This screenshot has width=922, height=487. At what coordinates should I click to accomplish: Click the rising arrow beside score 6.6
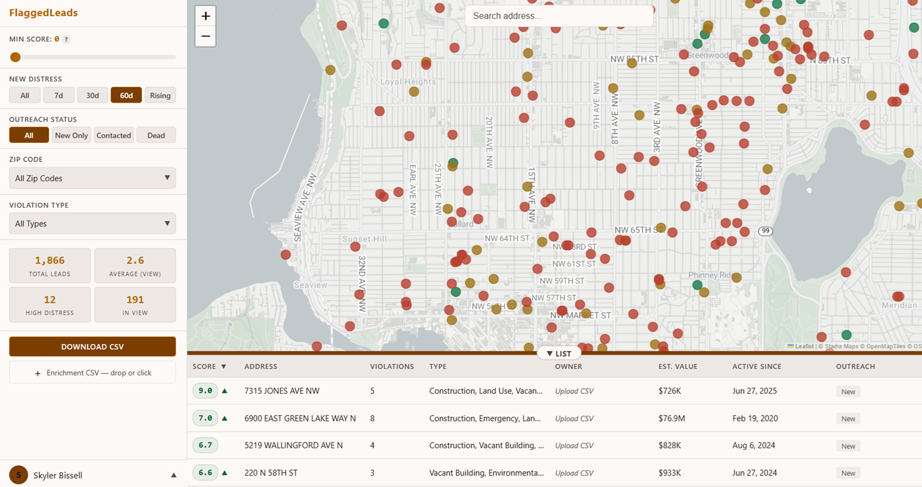225,473
